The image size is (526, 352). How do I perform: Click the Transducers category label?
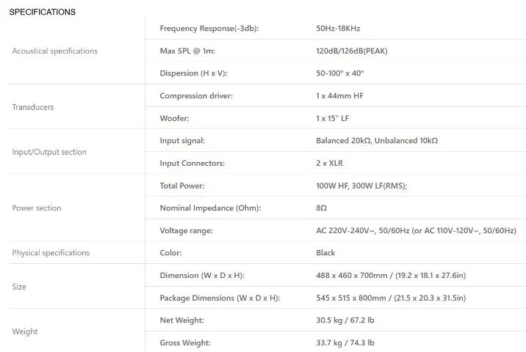33,107
